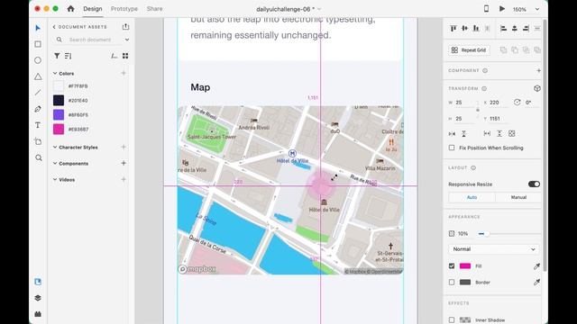Start desktop preview play button
Viewport: 577px width, 324px height.
(x=502, y=8)
